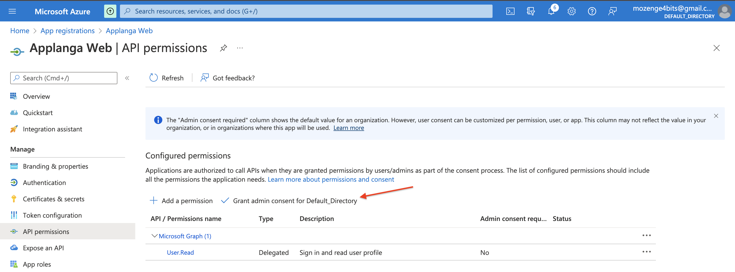Image resolution: width=735 pixels, height=272 pixels.
Task: Click the No admin consent value
Action: 484,252
